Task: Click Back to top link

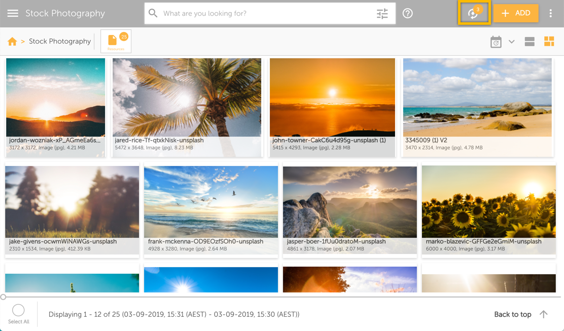Action: coord(513,314)
